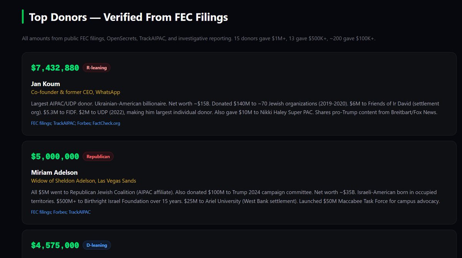Select the Jan Koum donor name
462x258 pixels.
[x=45, y=84]
